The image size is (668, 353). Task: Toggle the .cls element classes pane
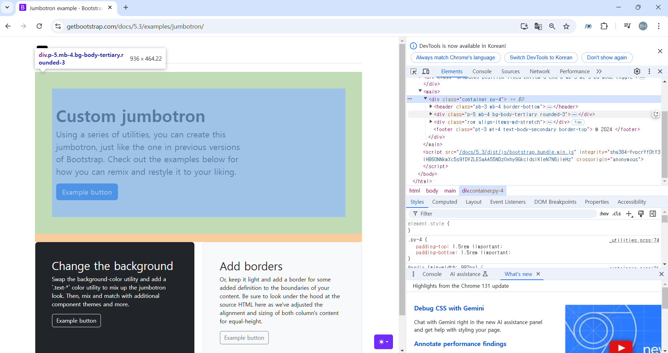pos(617,213)
